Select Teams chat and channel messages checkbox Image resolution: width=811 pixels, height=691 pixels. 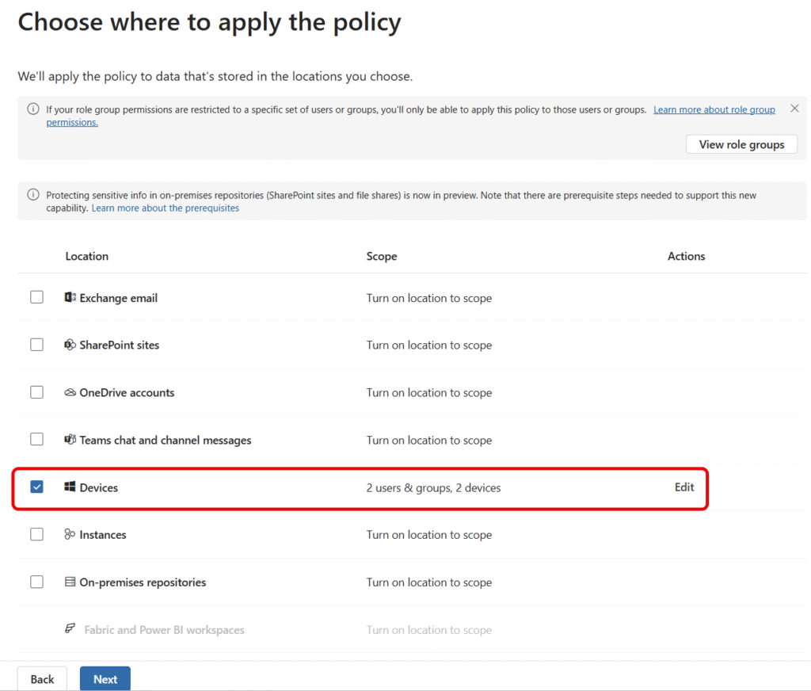click(x=36, y=440)
